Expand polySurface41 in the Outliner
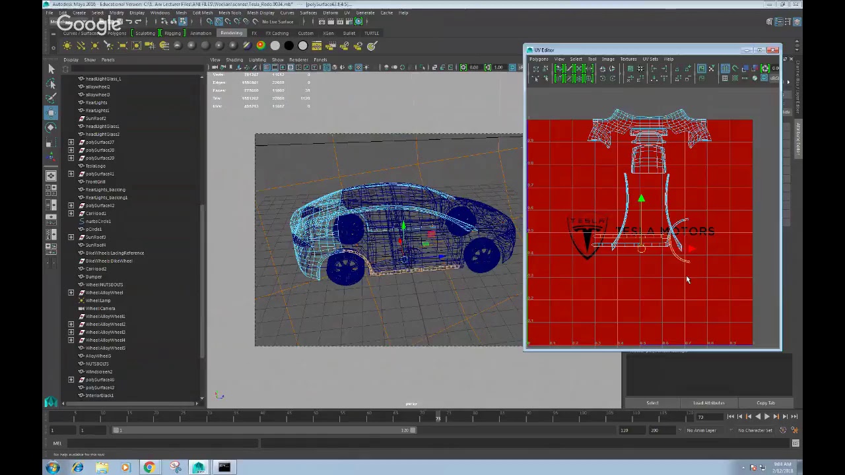 pos(71,174)
